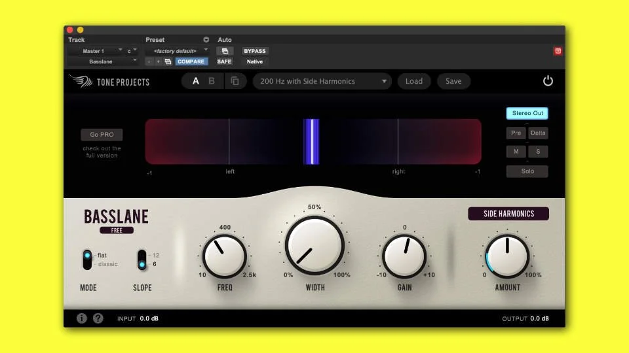Toggle Solo monitoring
The height and width of the screenshot is (353, 629).
(x=527, y=171)
